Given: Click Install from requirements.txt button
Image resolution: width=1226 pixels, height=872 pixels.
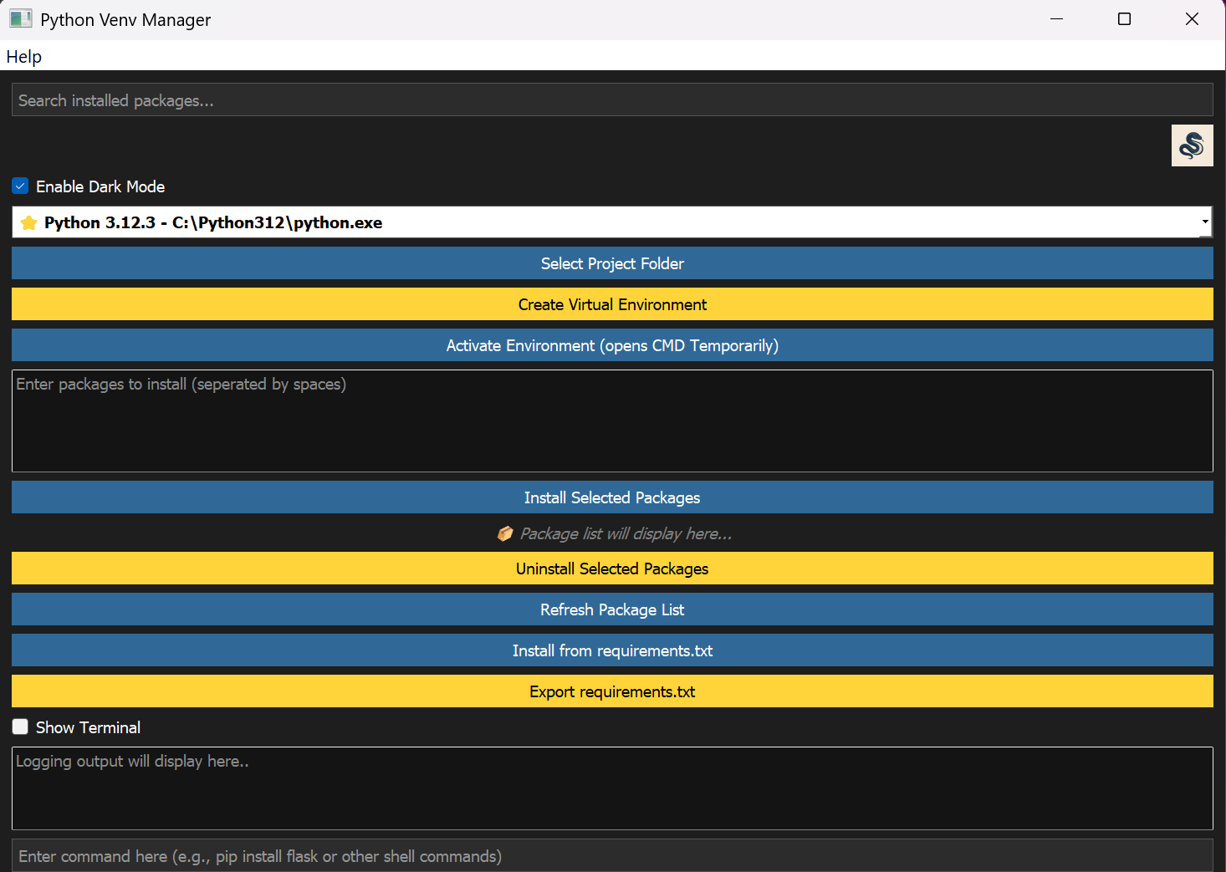Looking at the screenshot, I should pyautogui.click(x=612, y=650).
